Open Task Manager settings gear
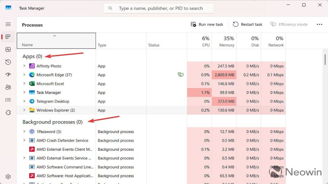This screenshot has width=328, height=184. click(8, 177)
